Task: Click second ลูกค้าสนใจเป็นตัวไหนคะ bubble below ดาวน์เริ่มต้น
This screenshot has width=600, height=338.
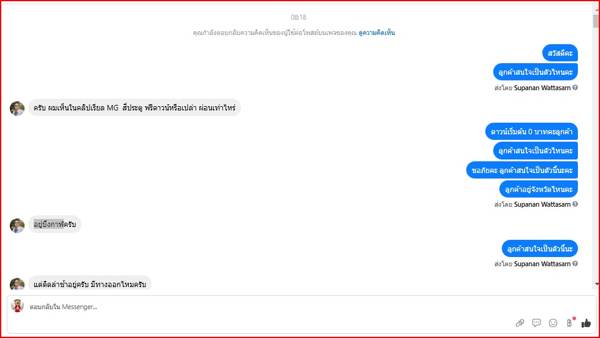Action: [x=536, y=151]
